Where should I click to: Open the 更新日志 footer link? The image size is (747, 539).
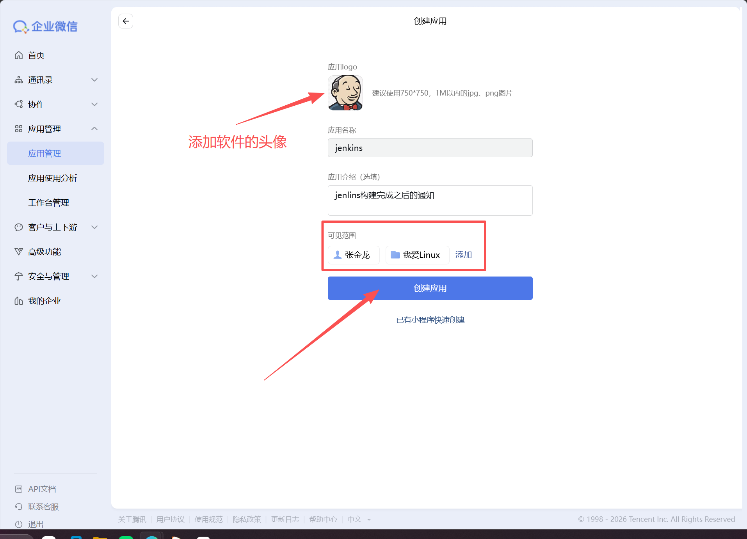(285, 519)
